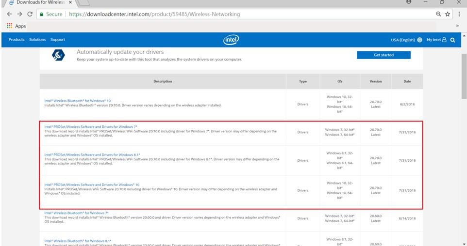This screenshot has width=467, height=246.
Task: Click the Chrome profile avatar icon
Action: 409,2
